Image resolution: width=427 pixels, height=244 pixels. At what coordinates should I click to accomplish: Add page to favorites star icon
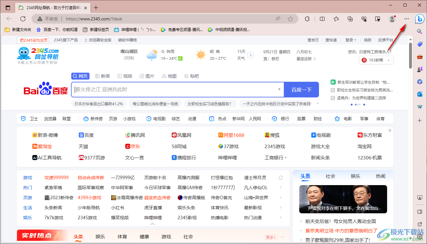click(x=290, y=19)
